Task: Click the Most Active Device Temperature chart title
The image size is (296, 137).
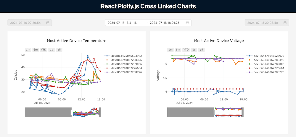Action: tap(76, 41)
